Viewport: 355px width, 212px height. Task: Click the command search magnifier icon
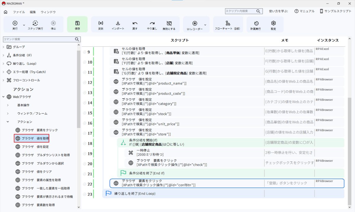tap(77, 39)
